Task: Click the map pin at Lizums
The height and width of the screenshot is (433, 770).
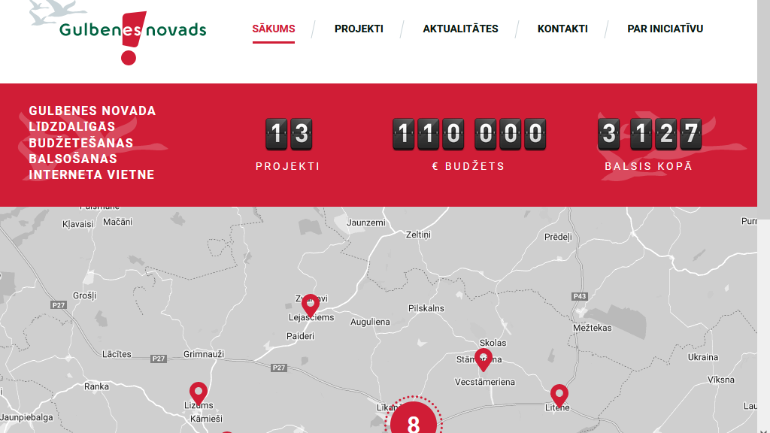Action: coord(199,392)
